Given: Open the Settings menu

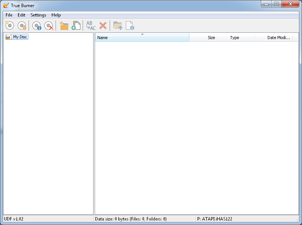Looking at the screenshot, I should pos(38,15).
